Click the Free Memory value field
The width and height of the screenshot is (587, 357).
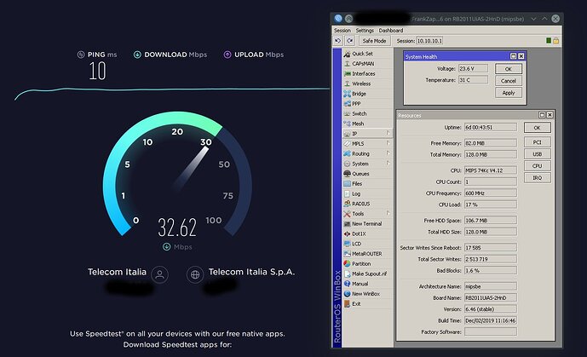pyautogui.click(x=491, y=143)
